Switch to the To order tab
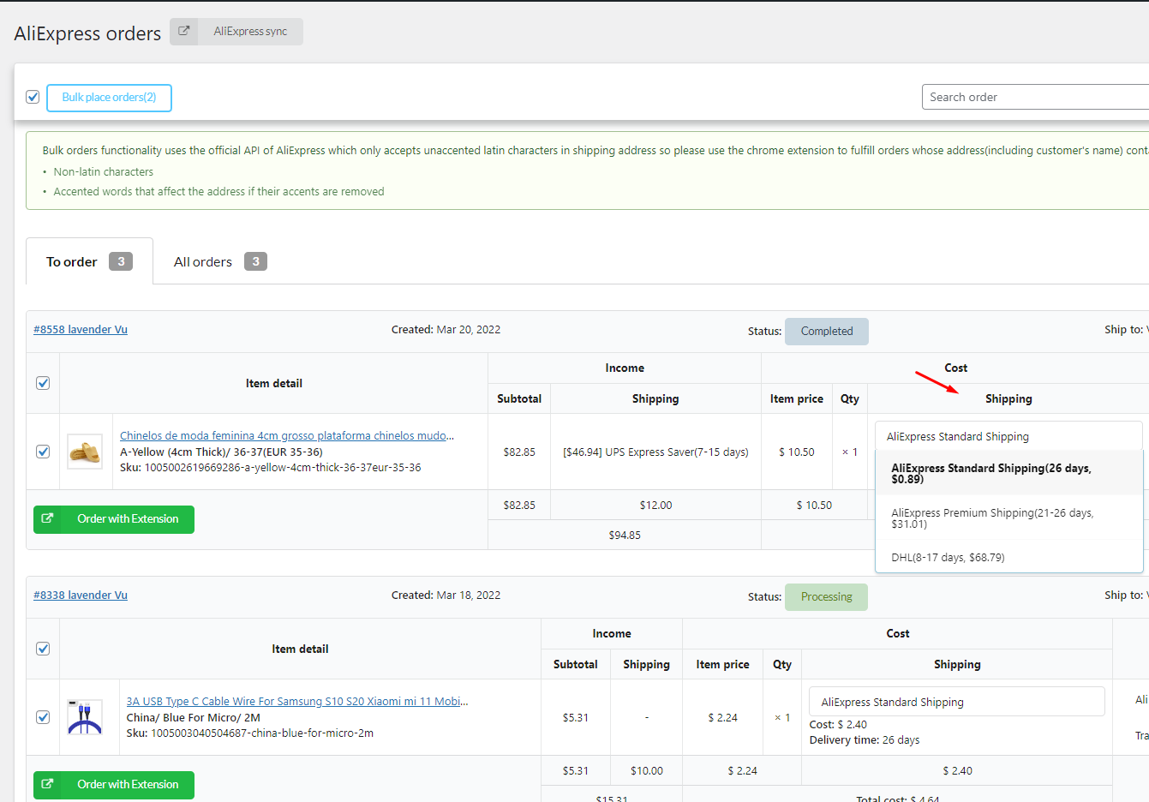This screenshot has width=1149, height=802. coord(89,261)
